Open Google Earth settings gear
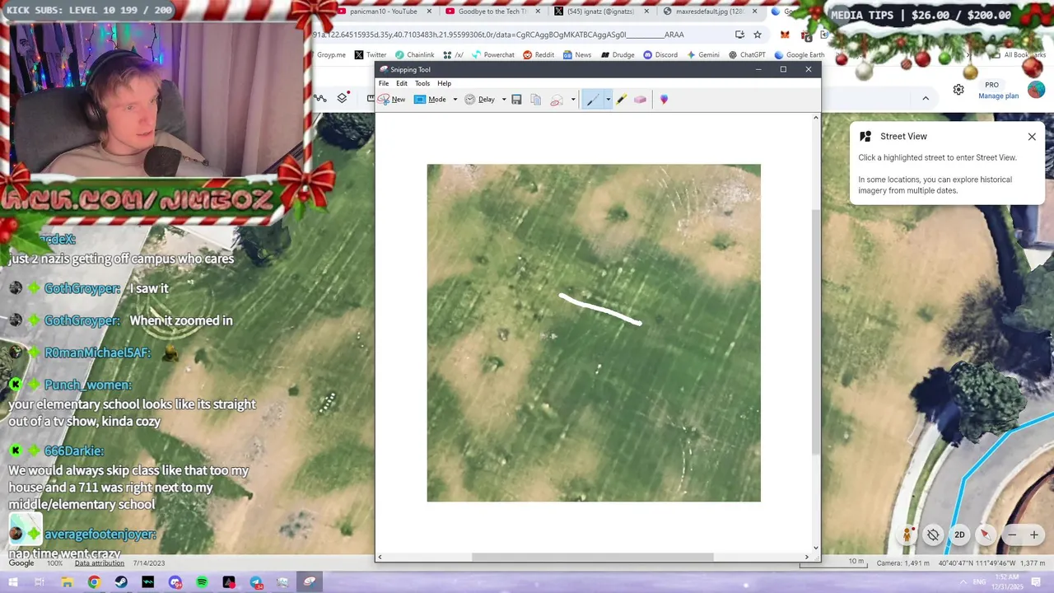This screenshot has width=1054, height=593. tap(958, 90)
